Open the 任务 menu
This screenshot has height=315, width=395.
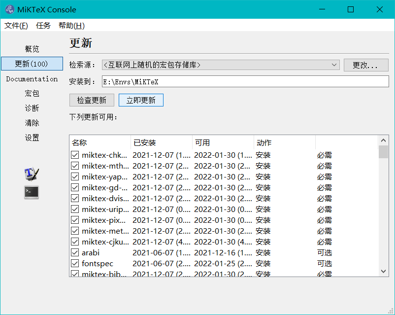[x=43, y=26]
